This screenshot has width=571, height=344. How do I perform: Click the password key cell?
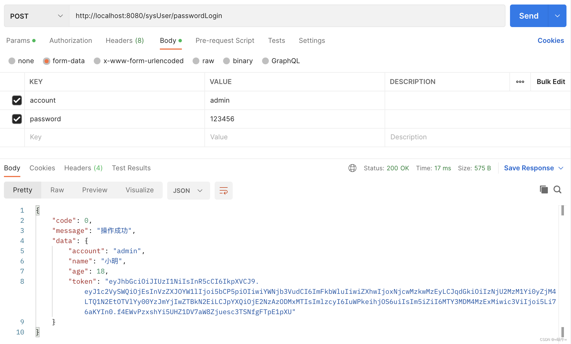pyautogui.click(x=114, y=119)
